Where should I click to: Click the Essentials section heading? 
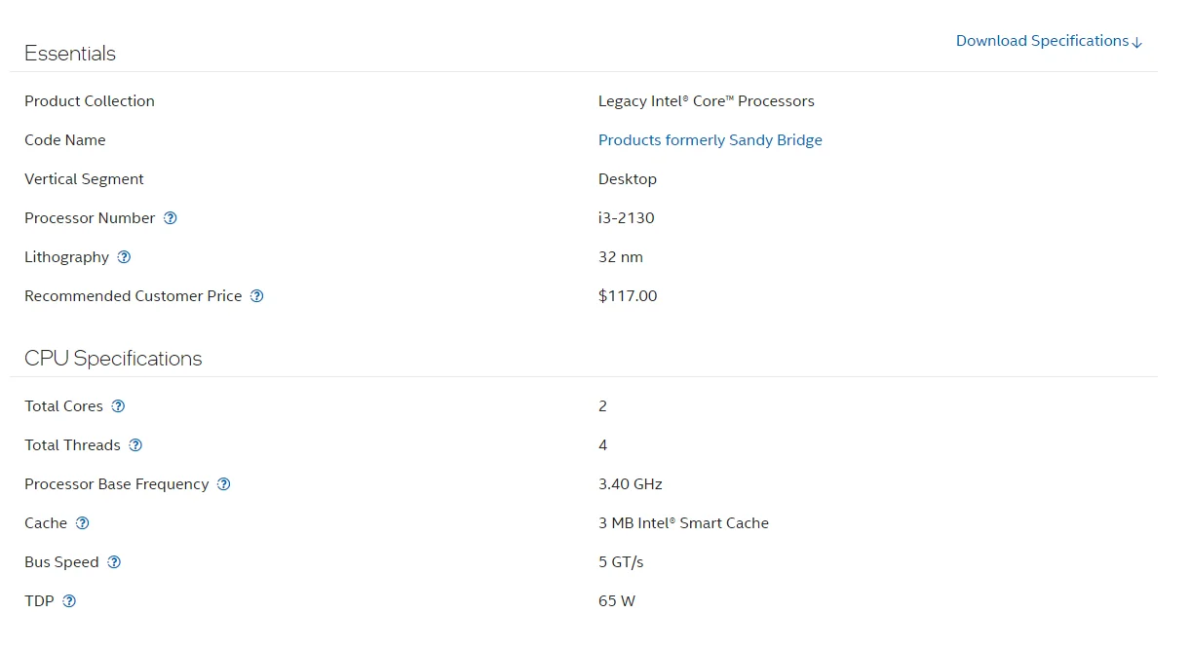pyautogui.click(x=70, y=54)
